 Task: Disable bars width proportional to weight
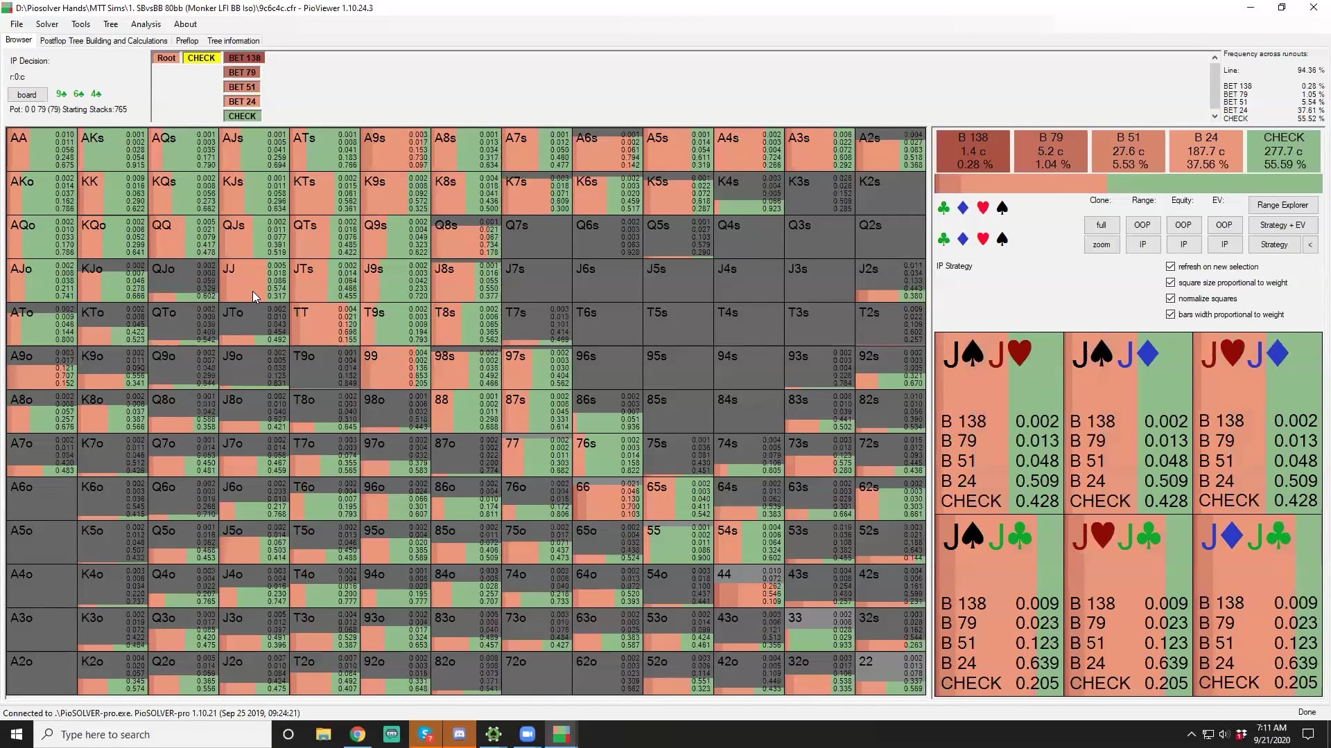click(x=1170, y=314)
